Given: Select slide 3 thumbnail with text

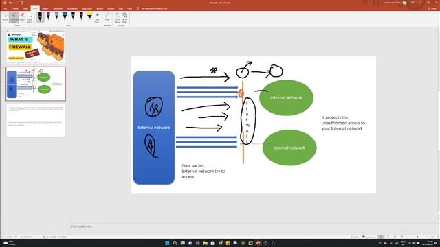Looking at the screenshot, I should [36, 121].
